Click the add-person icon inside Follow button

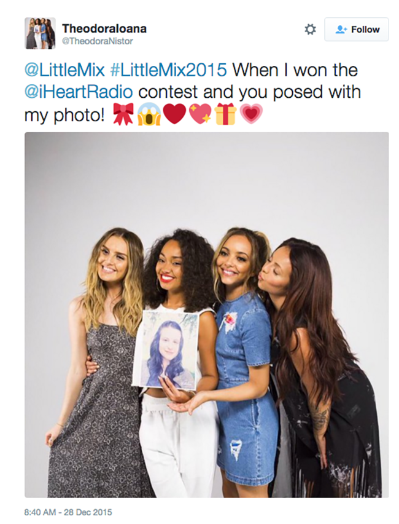tap(341, 30)
